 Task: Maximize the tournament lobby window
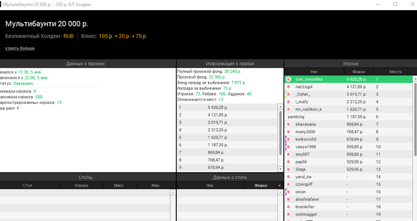coord(395,4)
